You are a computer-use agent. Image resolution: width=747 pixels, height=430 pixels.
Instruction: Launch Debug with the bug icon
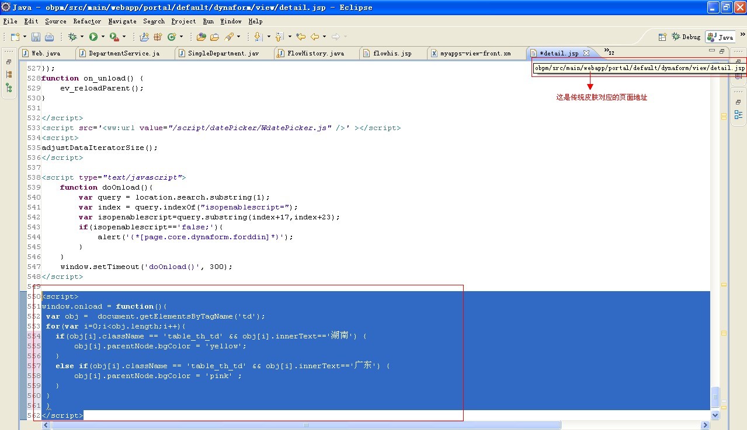point(72,37)
